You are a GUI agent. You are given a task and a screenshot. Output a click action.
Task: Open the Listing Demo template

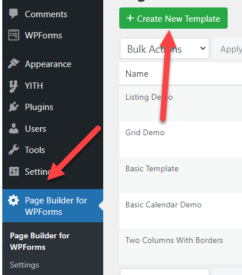pos(149,97)
